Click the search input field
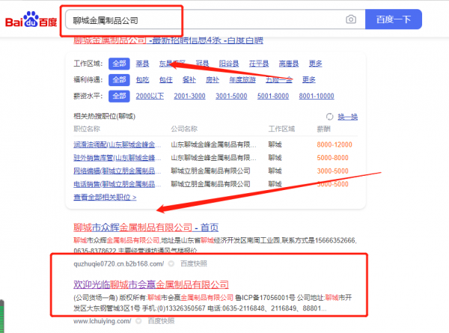The height and width of the screenshot is (333, 449). point(202,19)
